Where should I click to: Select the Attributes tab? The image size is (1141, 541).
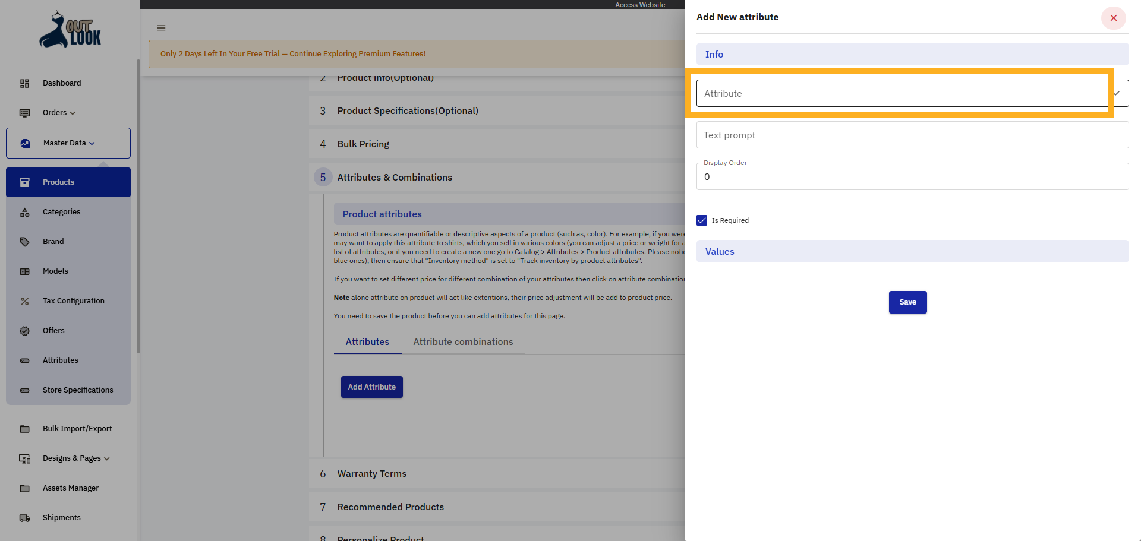pyautogui.click(x=367, y=341)
